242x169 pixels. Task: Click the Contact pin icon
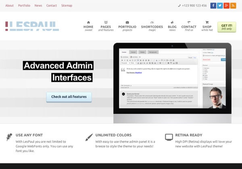[x=189, y=22]
